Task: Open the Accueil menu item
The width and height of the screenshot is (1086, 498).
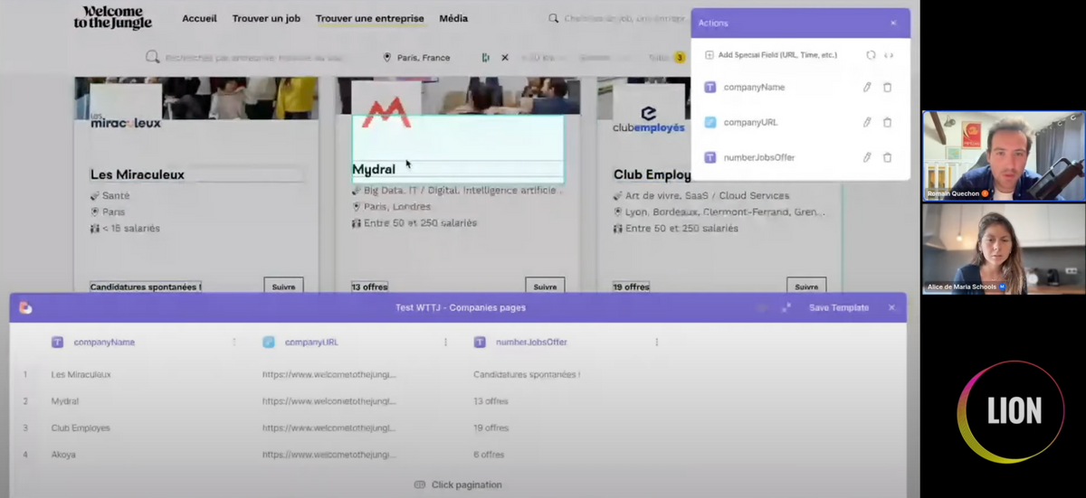Action: coord(199,18)
